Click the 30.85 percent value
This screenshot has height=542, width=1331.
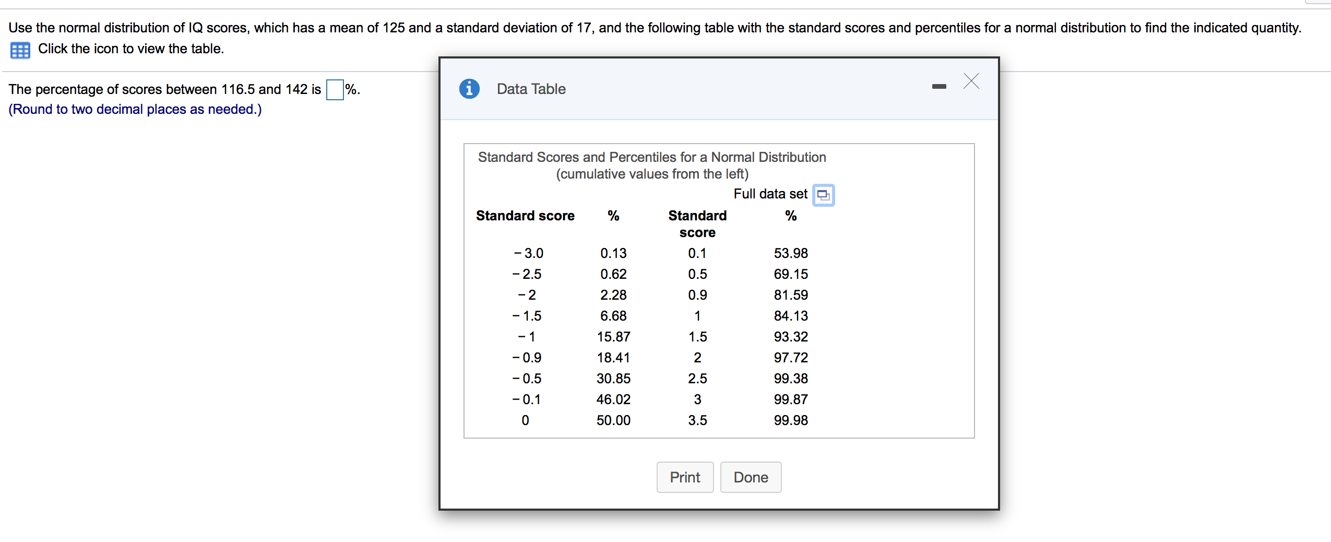(613, 379)
